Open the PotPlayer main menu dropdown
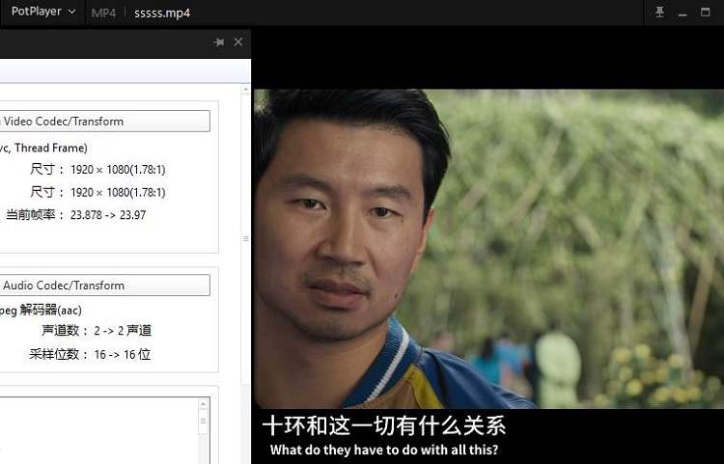 [43, 12]
